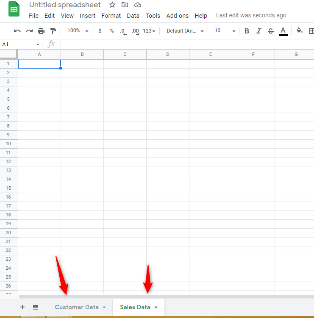Open the Format menu
The width and height of the screenshot is (314, 318).
[x=111, y=16]
